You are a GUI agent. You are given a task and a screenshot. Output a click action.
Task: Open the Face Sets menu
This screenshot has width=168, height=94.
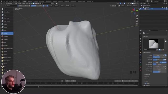click(28, 3)
